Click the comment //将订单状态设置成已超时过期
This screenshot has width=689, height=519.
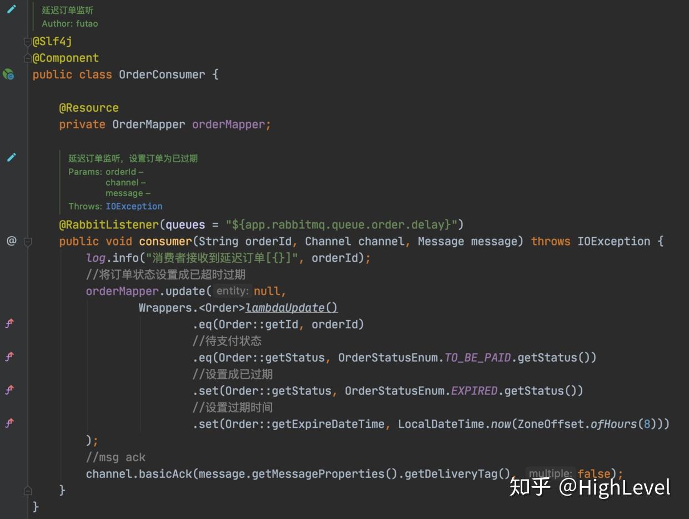(166, 275)
